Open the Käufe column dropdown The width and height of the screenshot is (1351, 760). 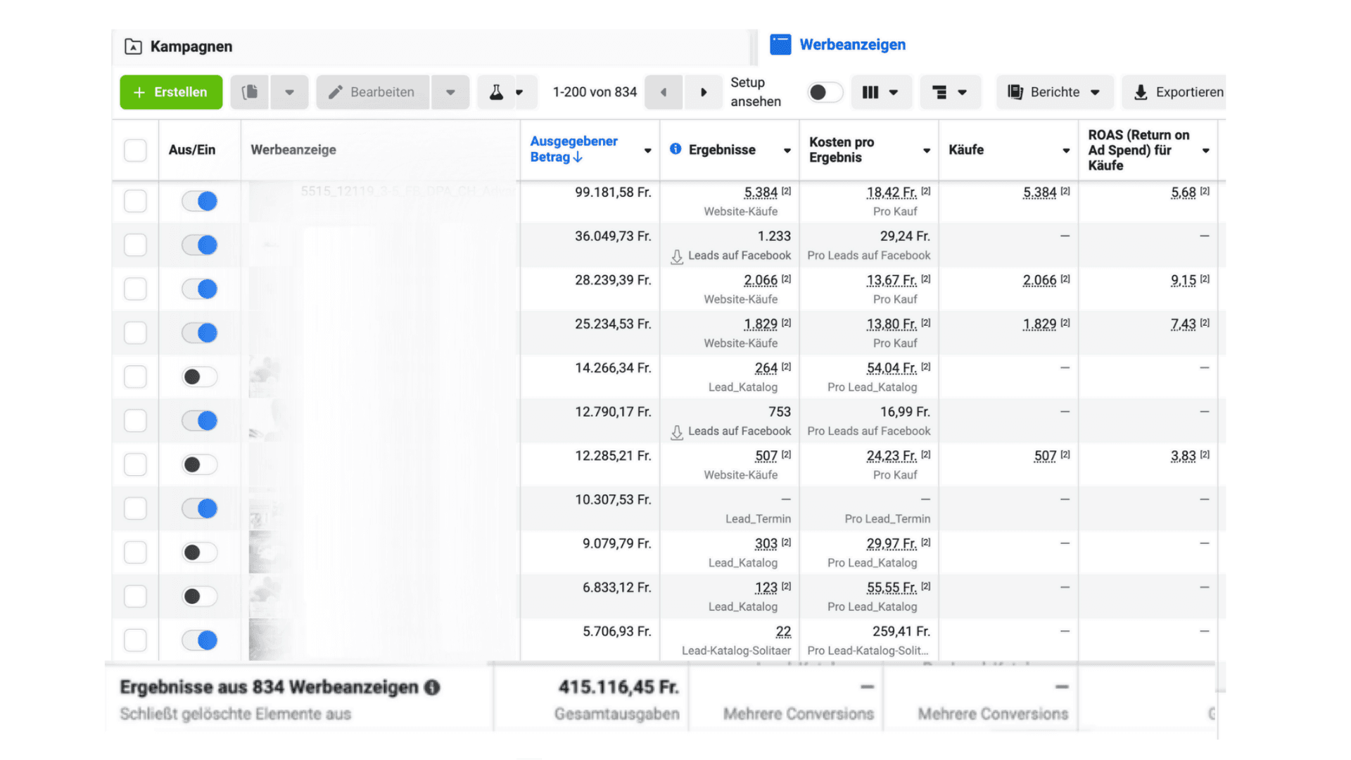(x=1065, y=151)
